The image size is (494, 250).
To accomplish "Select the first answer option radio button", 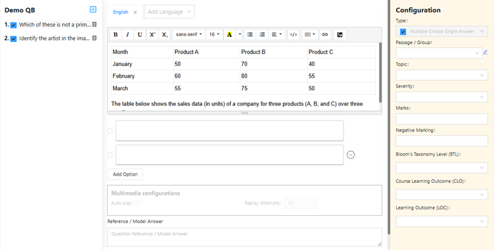I will coord(110,131).
